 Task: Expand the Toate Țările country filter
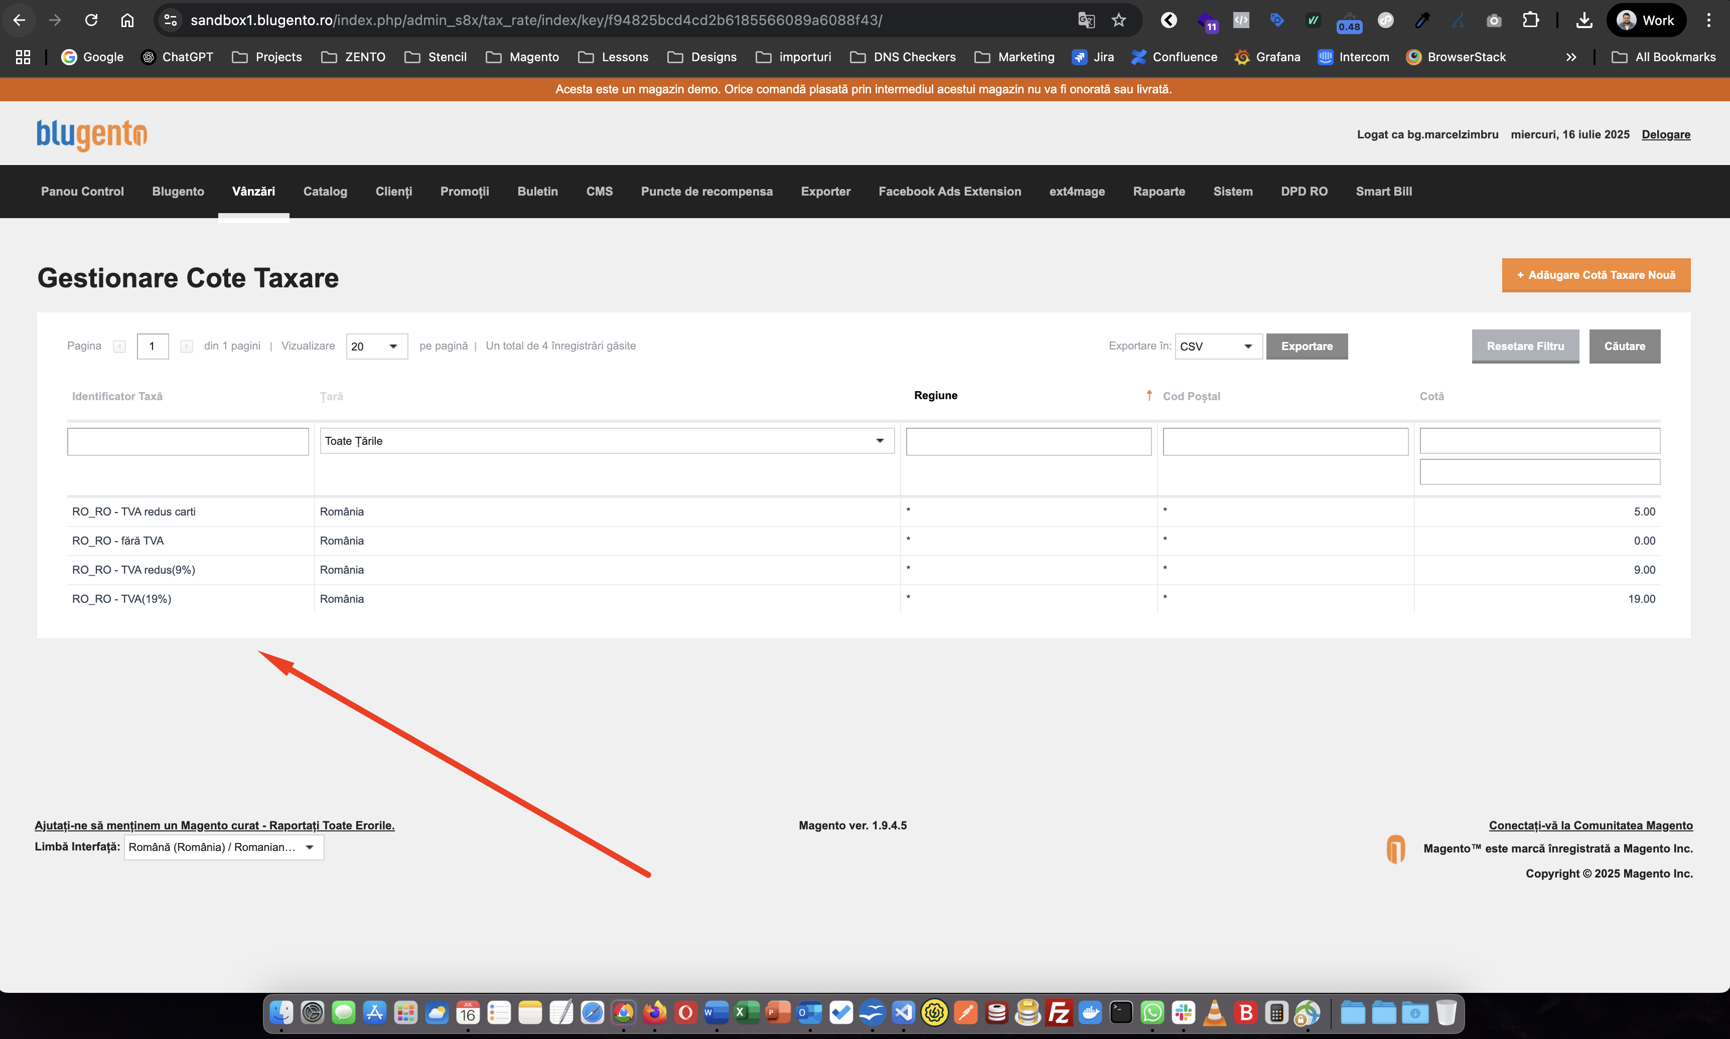coord(607,441)
